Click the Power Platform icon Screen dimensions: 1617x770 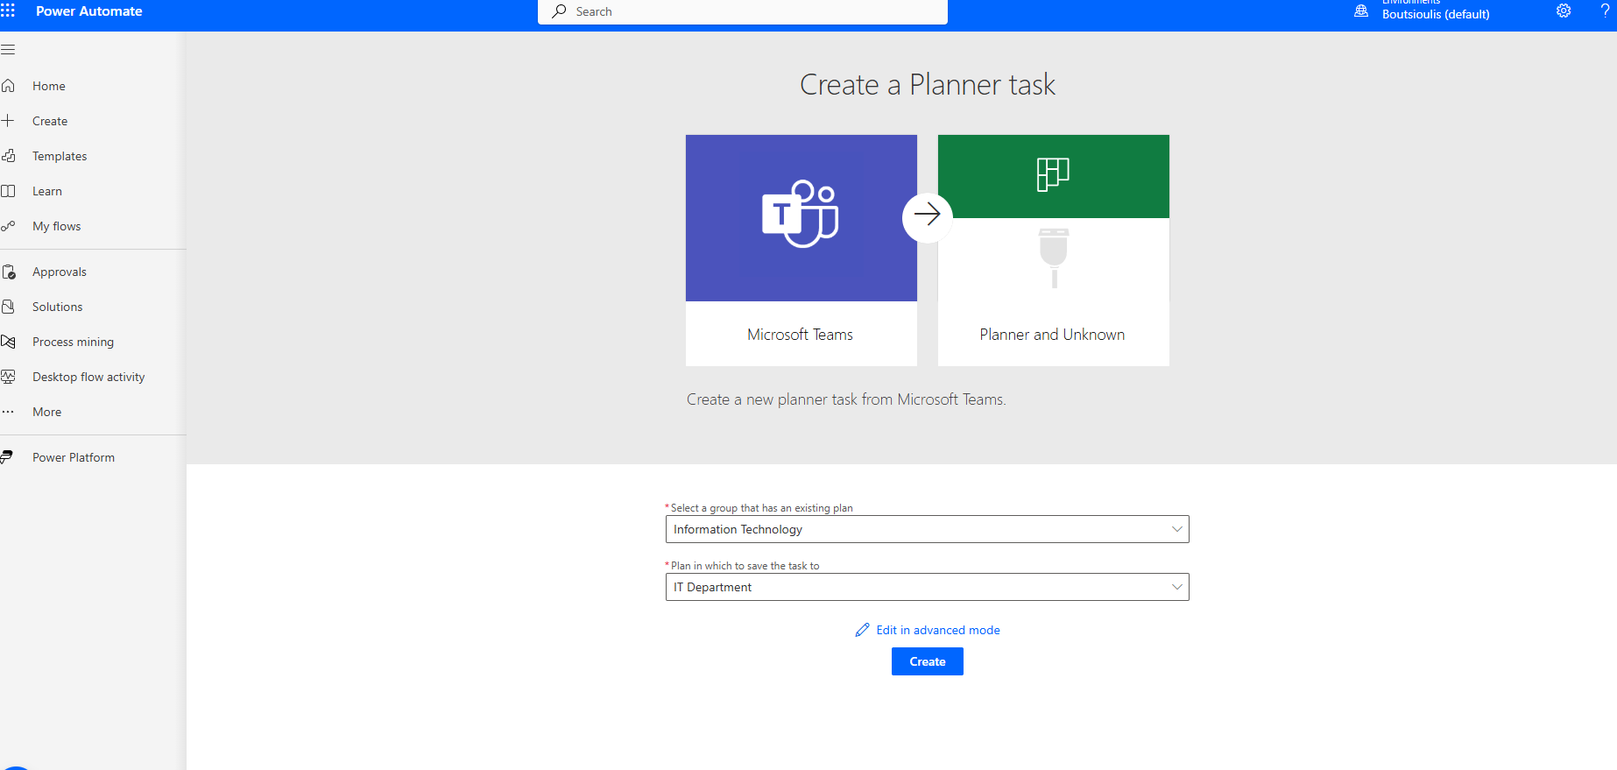[x=7, y=457]
